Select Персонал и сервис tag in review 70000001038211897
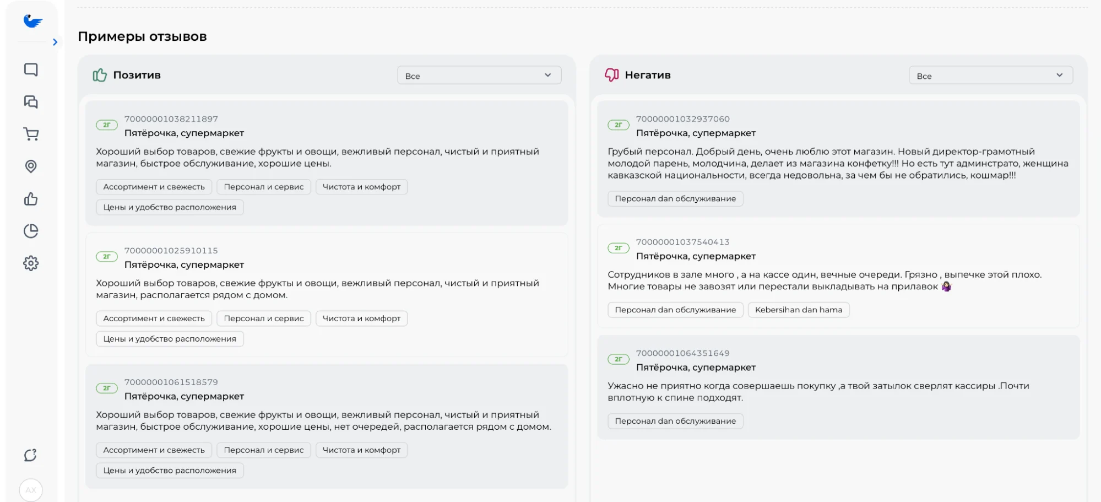1101x502 pixels. point(264,187)
